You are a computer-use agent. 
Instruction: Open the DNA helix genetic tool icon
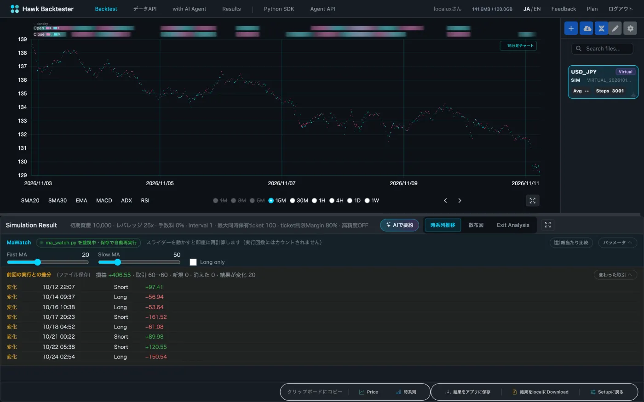point(601,28)
